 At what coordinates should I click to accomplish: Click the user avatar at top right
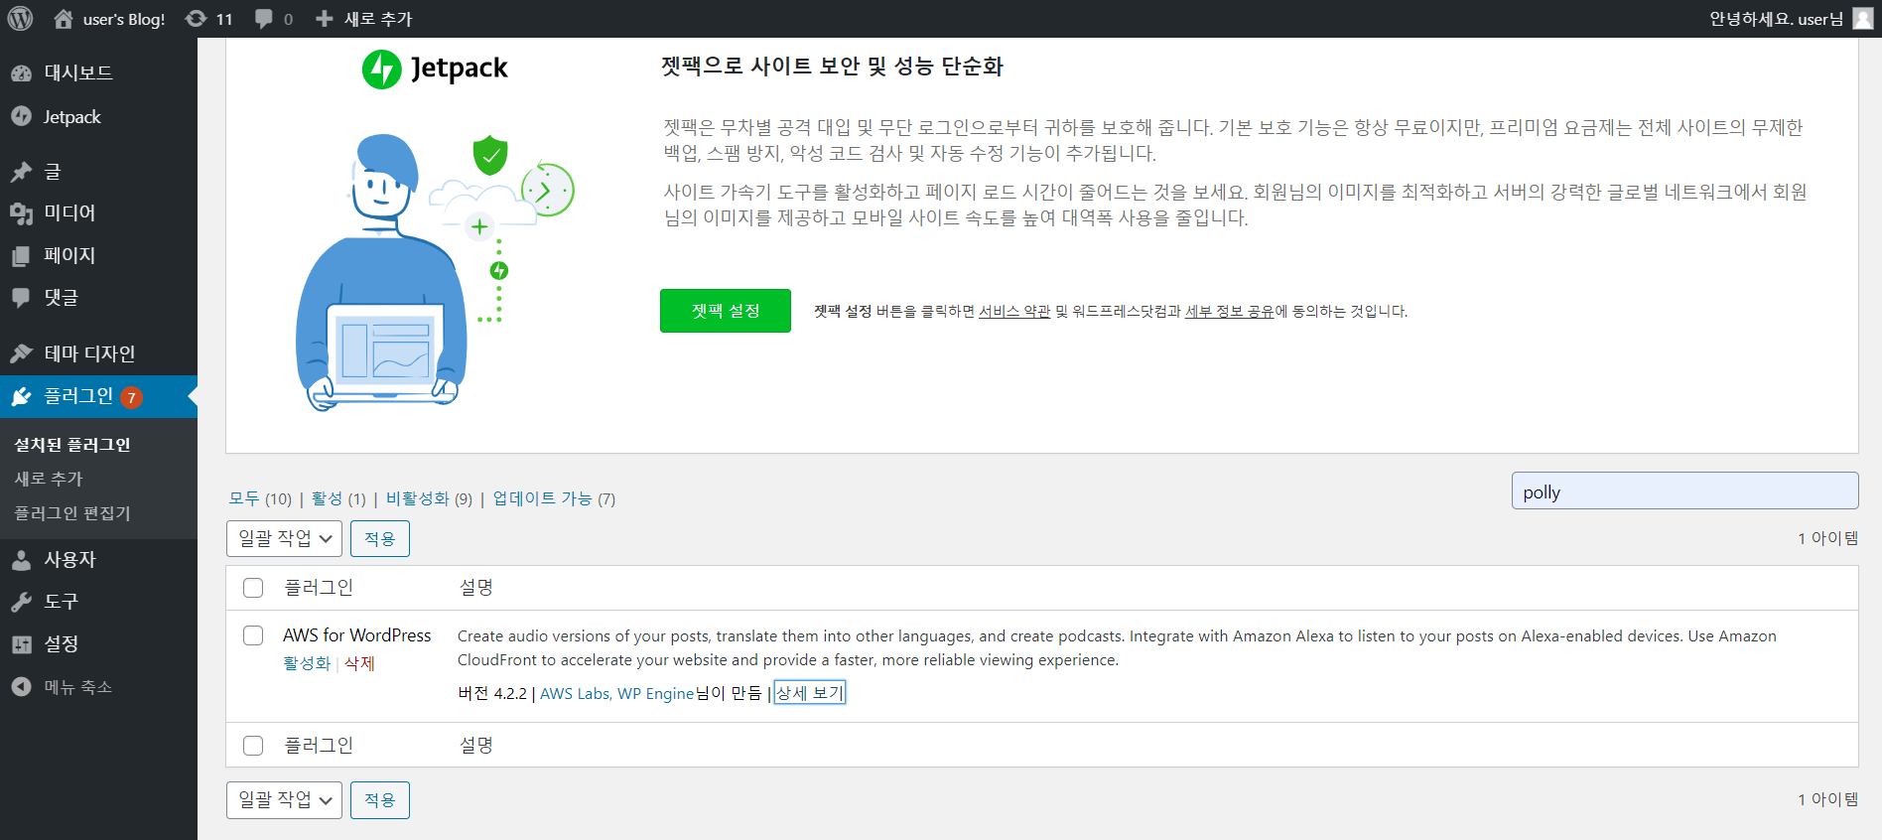(x=1863, y=19)
